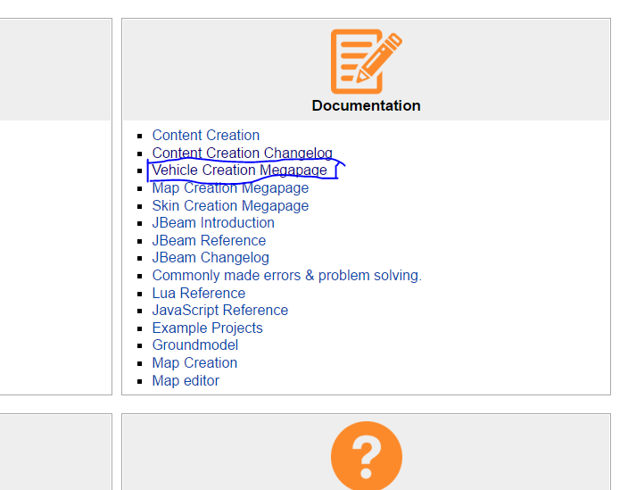
Task: Open the Content Creation Changelog link
Action: click(x=243, y=153)
